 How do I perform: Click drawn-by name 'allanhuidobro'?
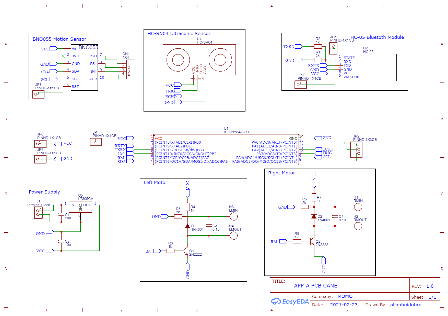tap(406, 305)
